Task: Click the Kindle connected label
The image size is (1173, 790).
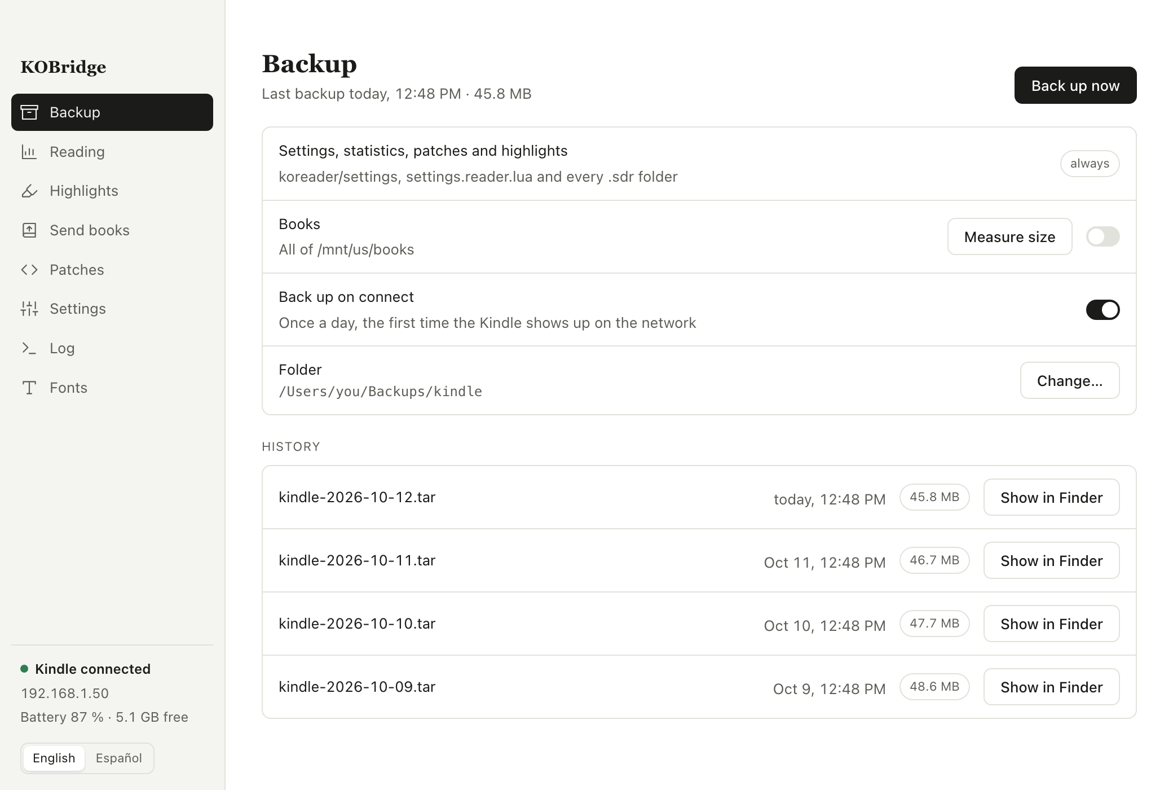Action: click(x=92, y=669)
